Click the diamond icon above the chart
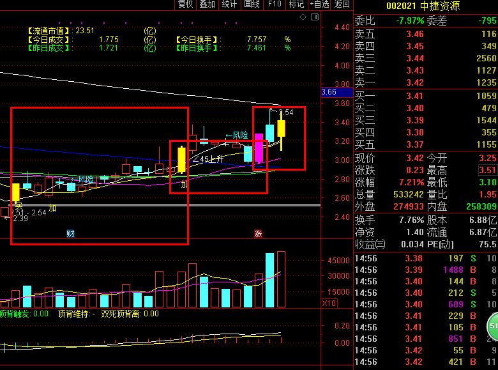The image size is (498, 370). [x=303, y=17]
